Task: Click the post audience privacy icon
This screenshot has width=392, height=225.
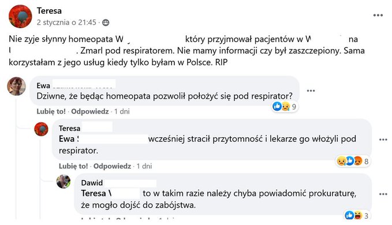Action: click(x=106, y=22)
